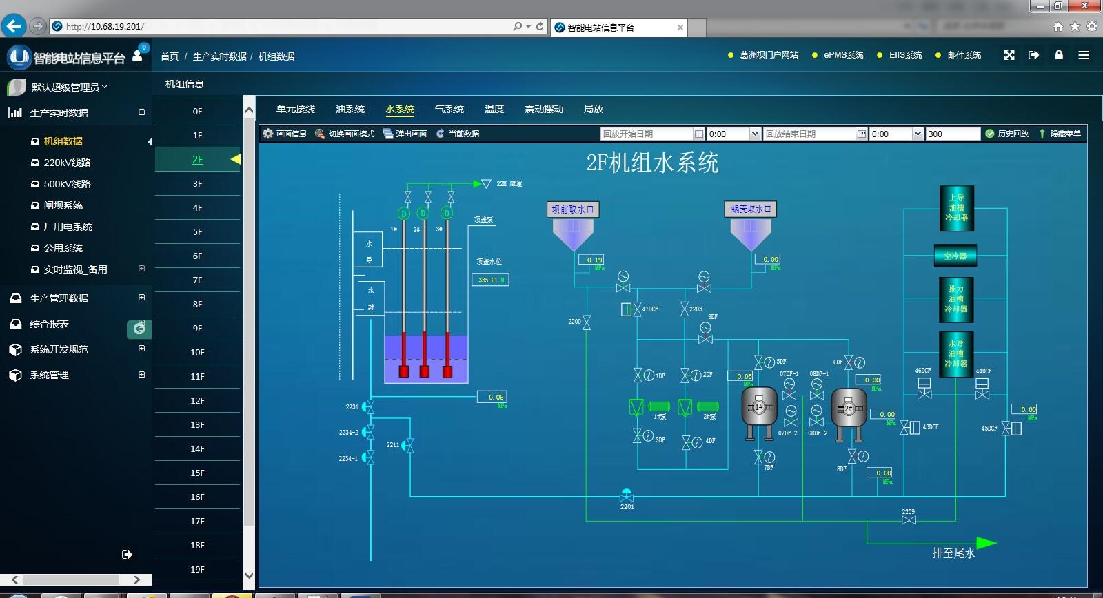Click unit list scrollbar down arrow
The height and width of the screenshot is (598, 1103).
click(249, 576)
